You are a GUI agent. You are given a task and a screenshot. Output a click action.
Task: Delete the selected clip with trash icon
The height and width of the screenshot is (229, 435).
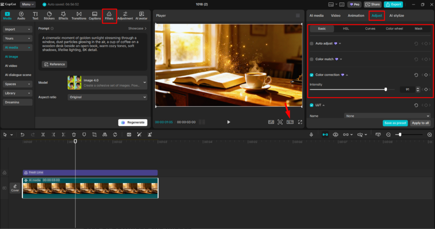point(74,134)
